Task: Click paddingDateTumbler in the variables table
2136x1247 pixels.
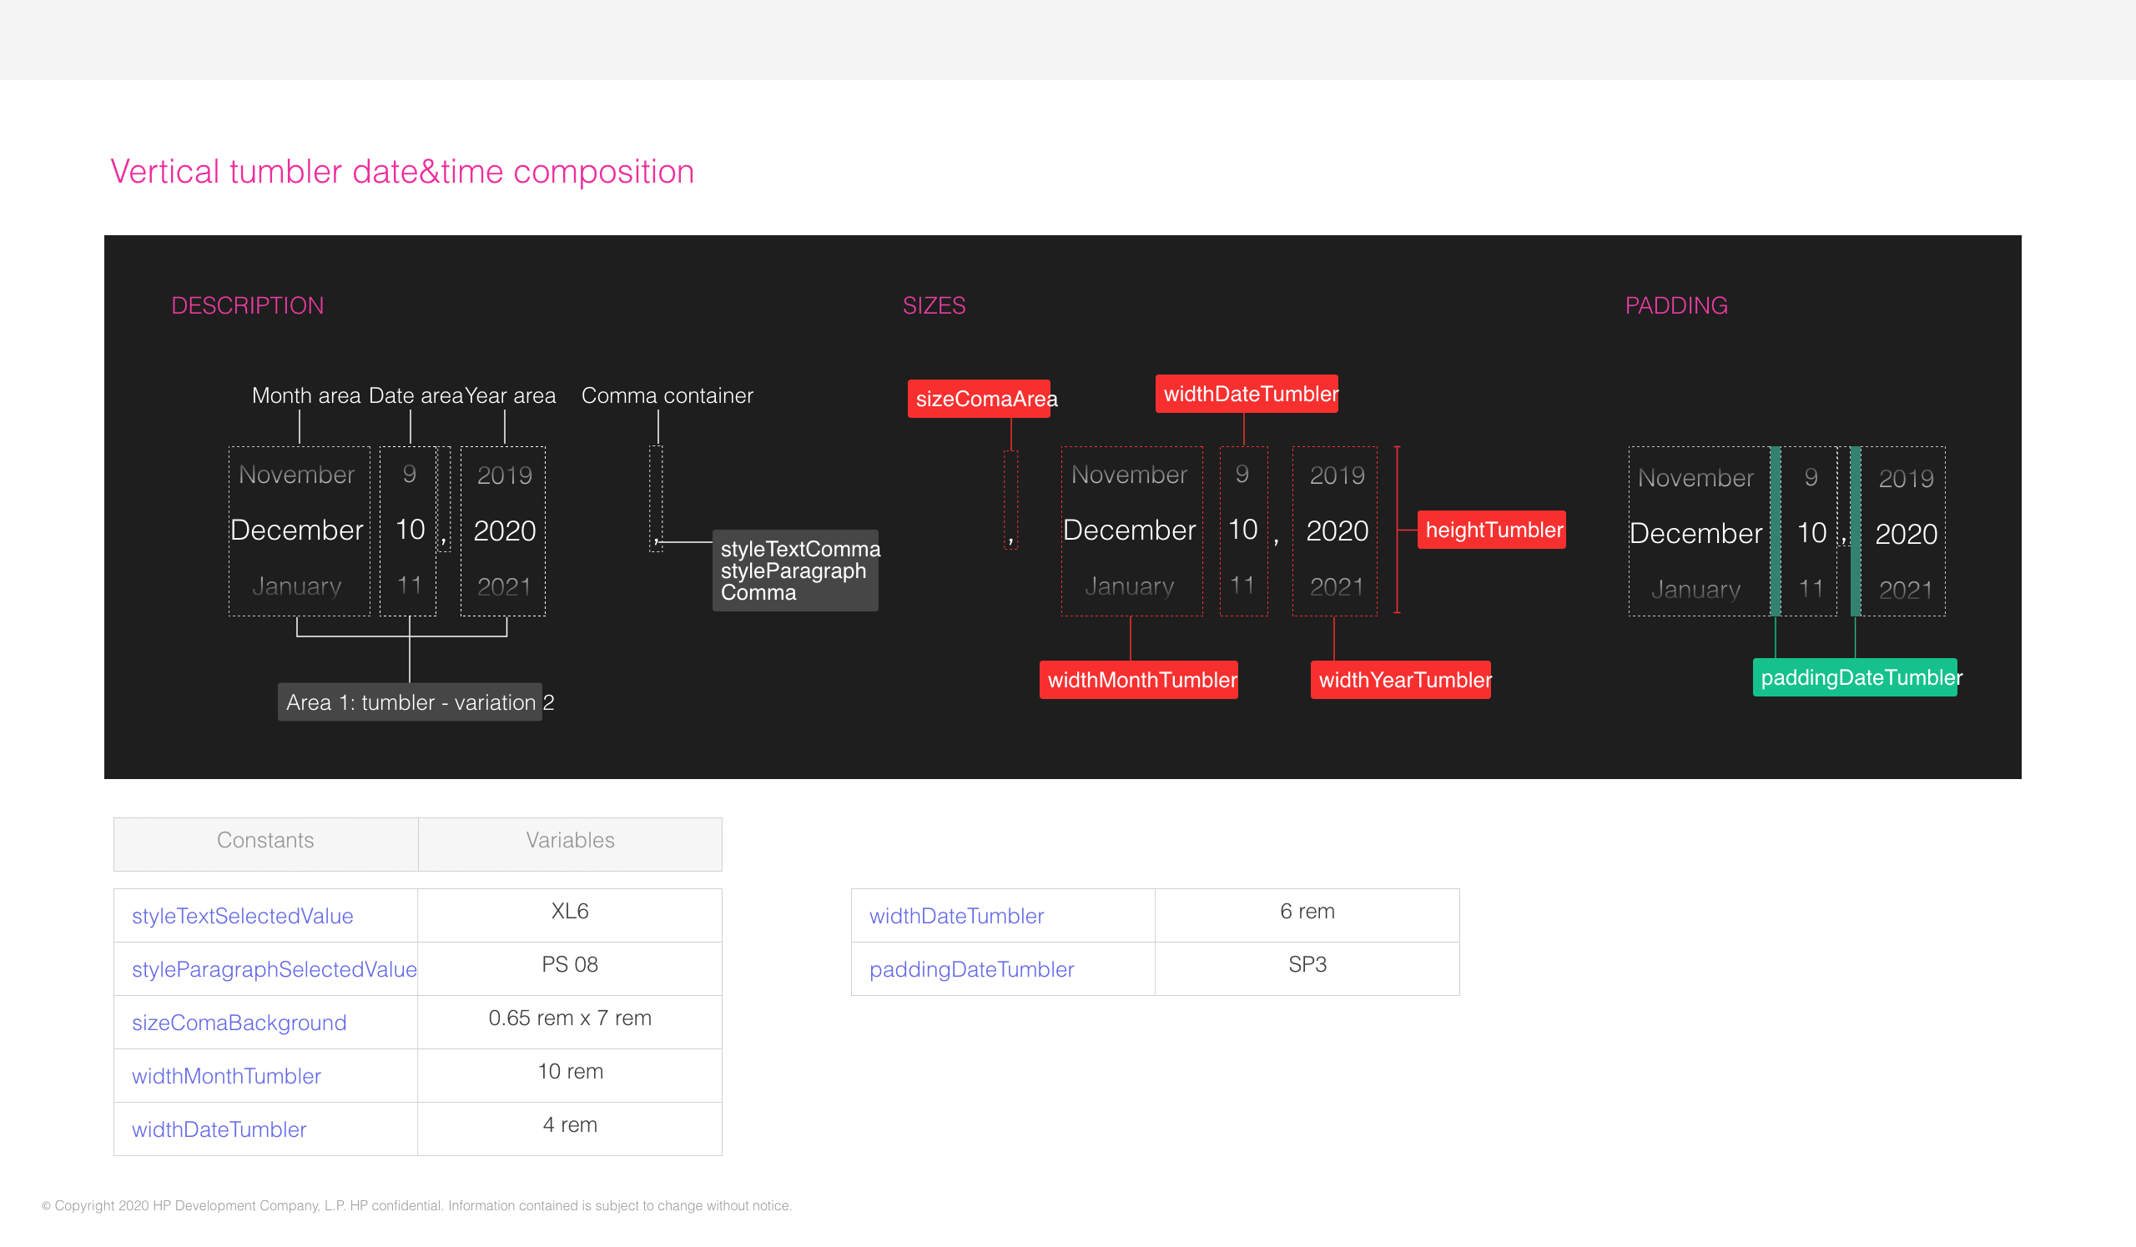Action: (x=971, y=969)
